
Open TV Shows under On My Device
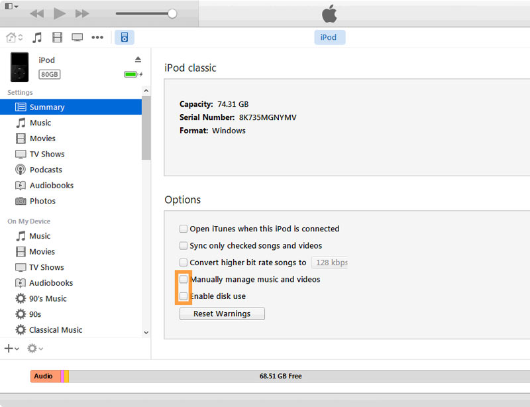71,267
